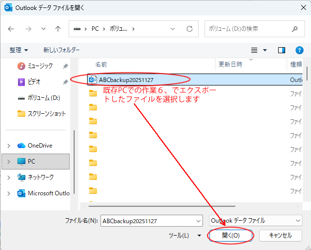
Task: Click the Outlook file icon of ABCbackup20251127
Action: (93, 80)
